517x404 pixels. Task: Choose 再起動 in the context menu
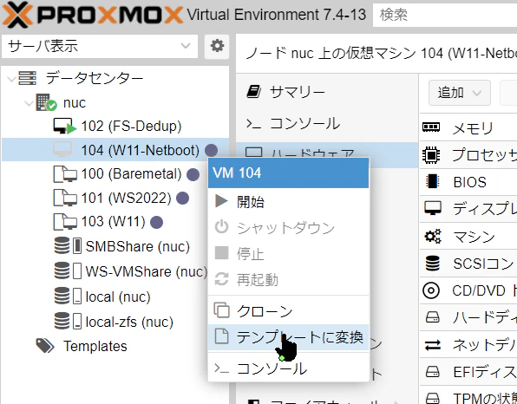[x=289, y=280]
